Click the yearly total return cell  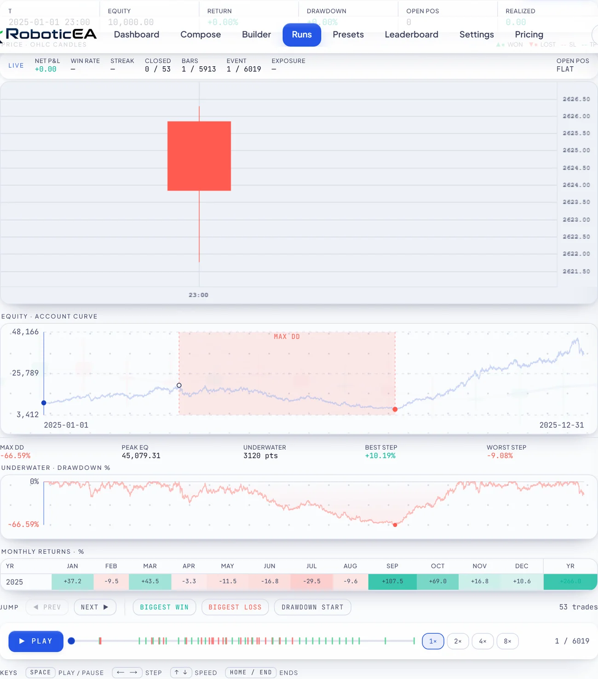570,581
